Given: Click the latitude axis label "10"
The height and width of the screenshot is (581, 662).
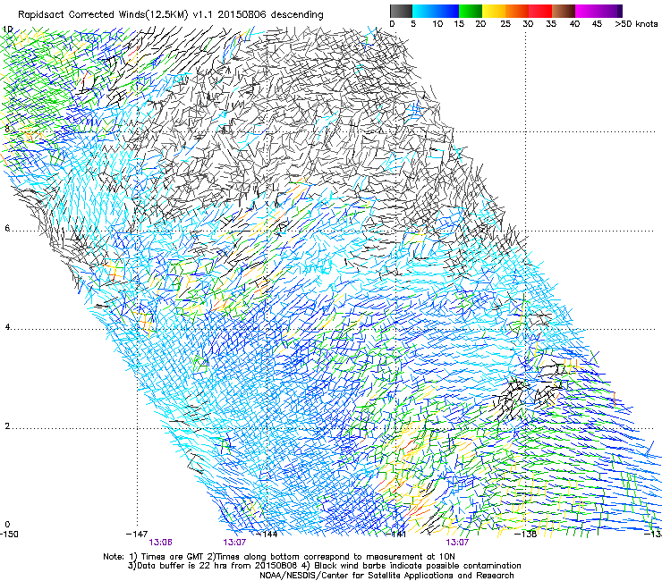Looking at the screenshot, I should [7, 29].
